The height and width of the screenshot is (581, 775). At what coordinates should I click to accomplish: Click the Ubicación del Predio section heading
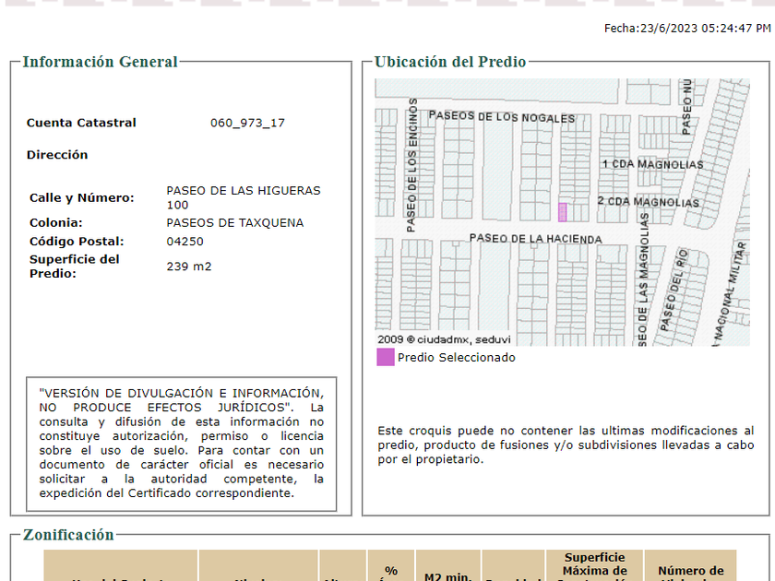pos(450,62)
